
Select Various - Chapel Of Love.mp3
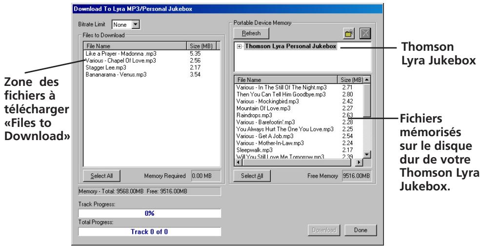click(120, 61)
